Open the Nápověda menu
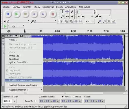 (x=84, y=7)
